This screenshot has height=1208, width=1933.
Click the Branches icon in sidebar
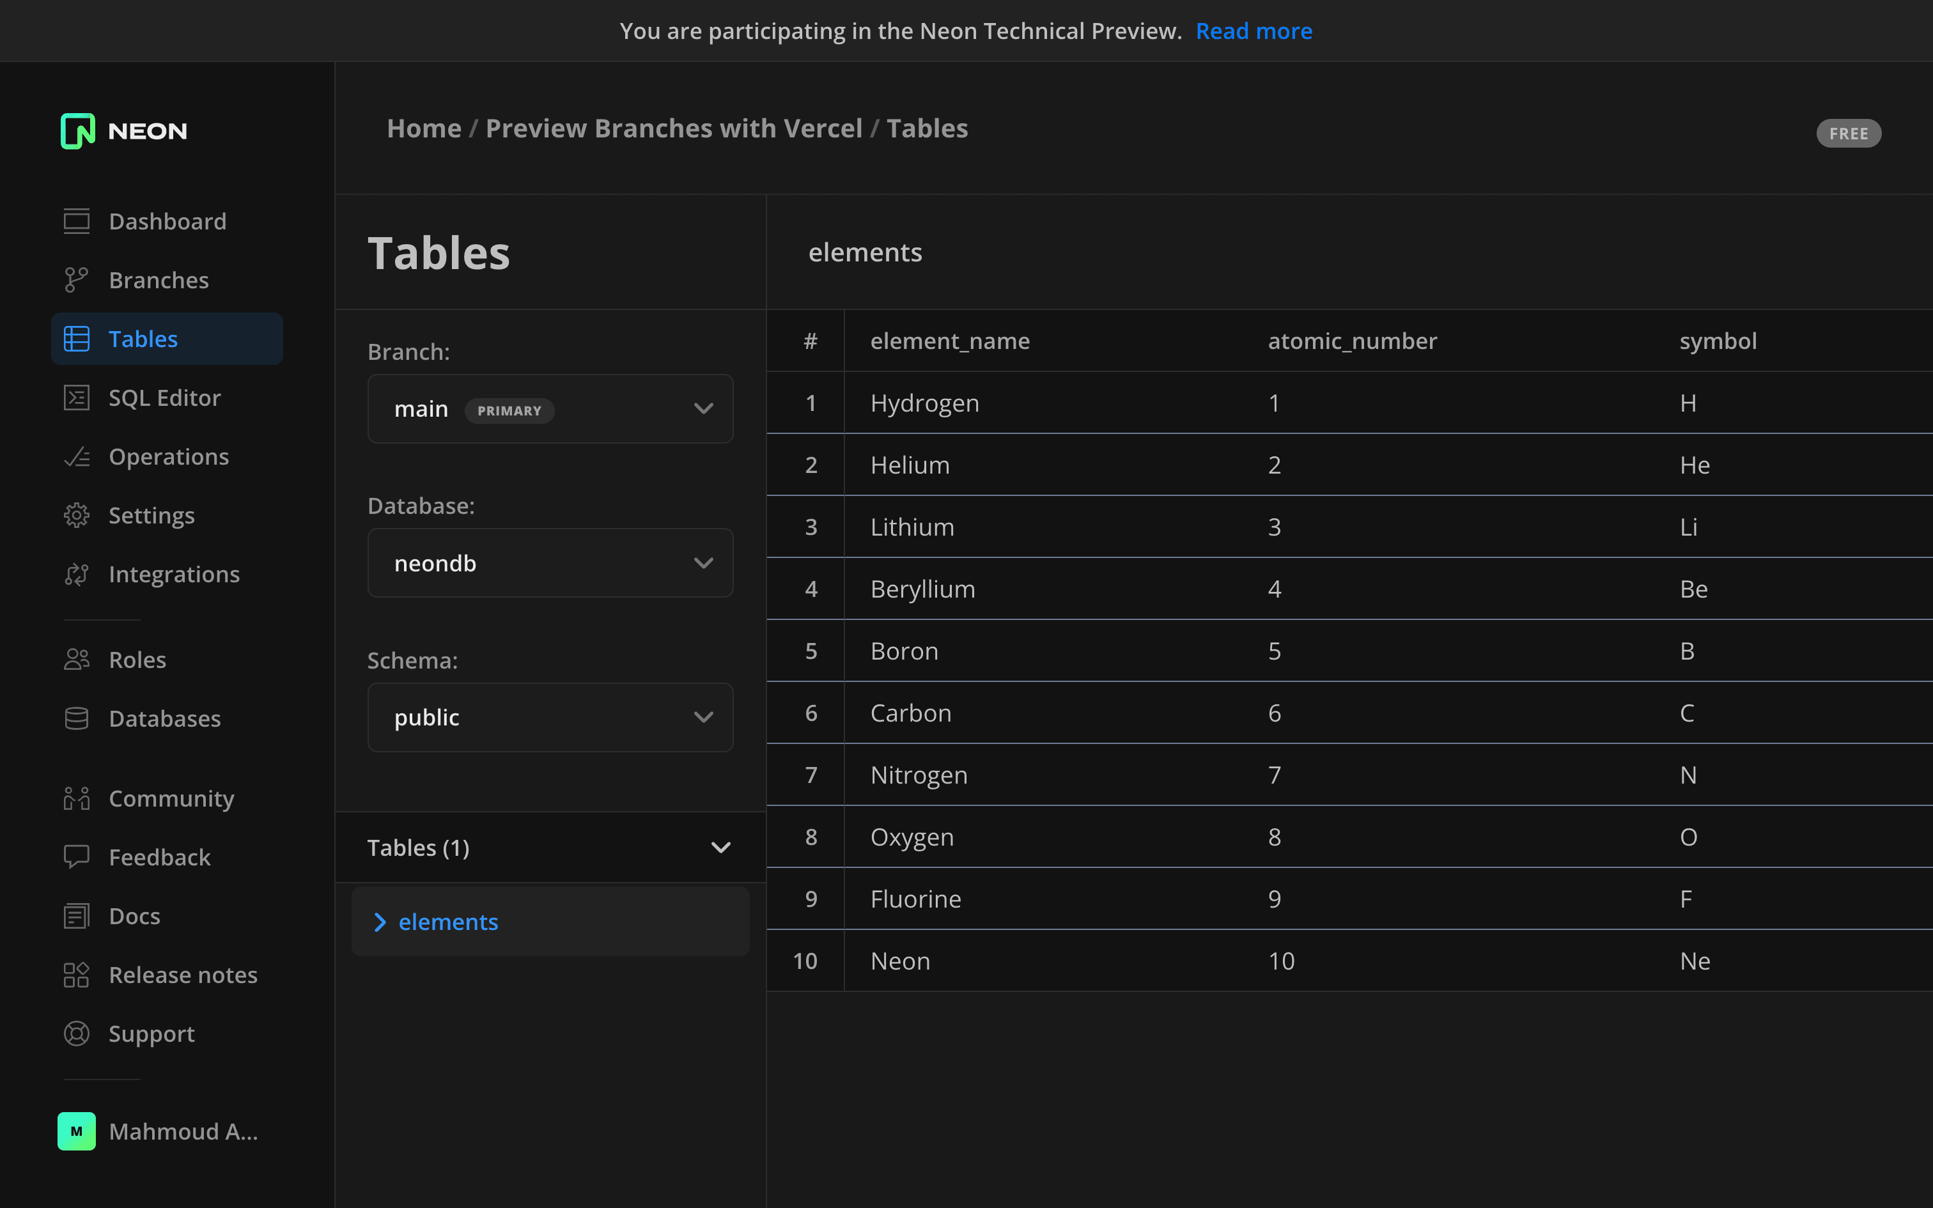(x=77, y=281)
